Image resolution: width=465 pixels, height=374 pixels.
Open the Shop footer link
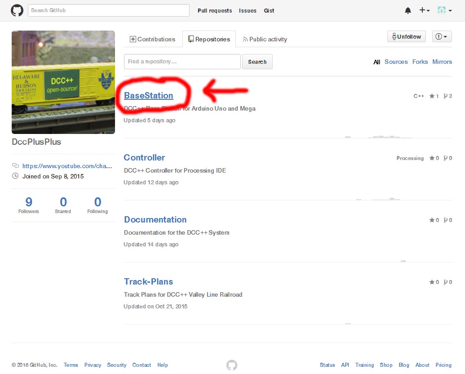386,365
